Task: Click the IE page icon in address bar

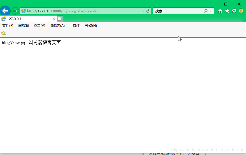Action: point(23,11)
